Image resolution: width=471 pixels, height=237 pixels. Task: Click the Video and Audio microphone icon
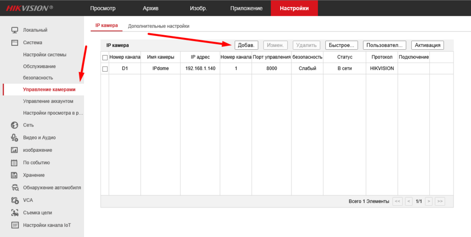(15, 138)
